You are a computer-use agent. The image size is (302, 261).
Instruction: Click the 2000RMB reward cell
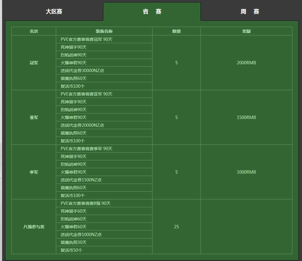246,63
